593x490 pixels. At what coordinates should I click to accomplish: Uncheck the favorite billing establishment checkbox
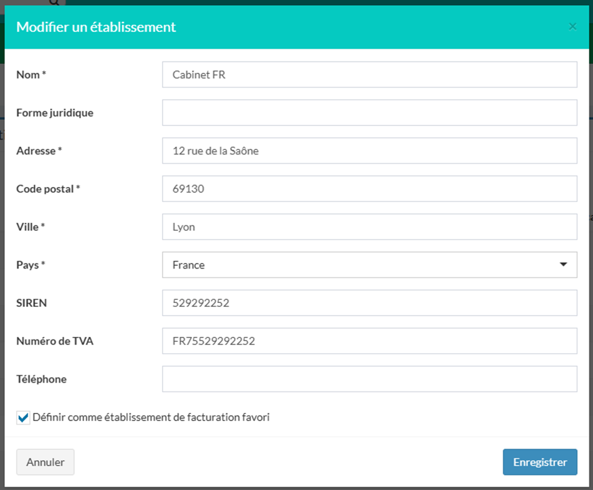coord(23,418)
